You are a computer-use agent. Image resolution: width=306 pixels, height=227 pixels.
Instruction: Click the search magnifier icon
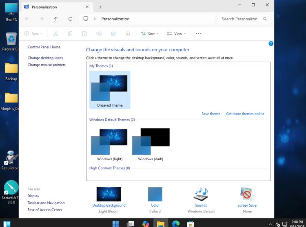coord(265,19)
